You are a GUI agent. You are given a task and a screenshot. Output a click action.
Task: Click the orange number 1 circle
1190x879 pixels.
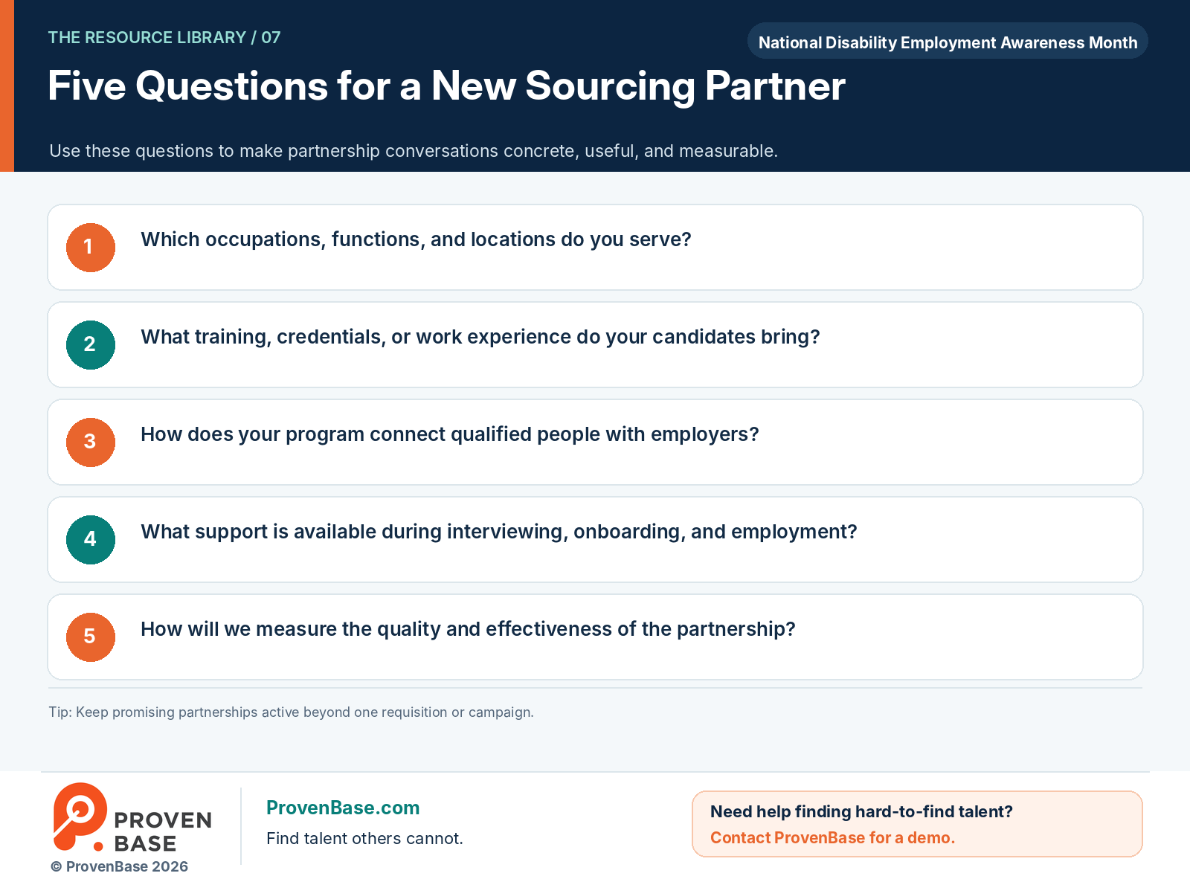(x=91, y=248)
